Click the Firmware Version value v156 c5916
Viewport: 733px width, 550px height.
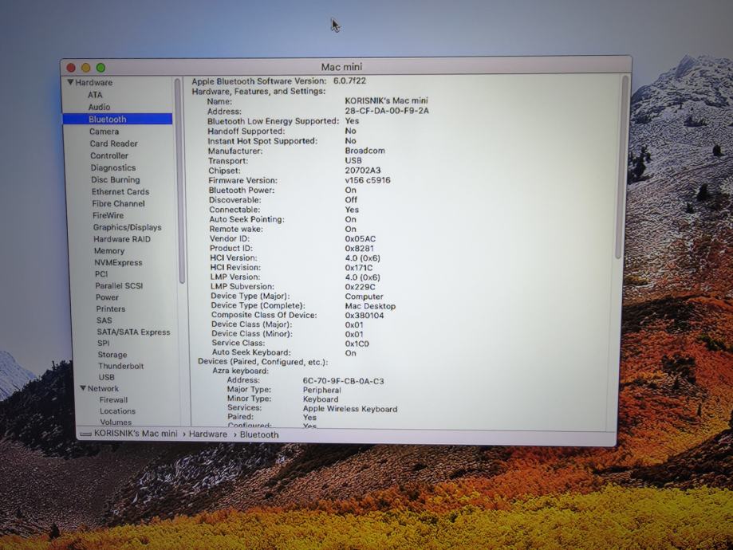point(368,180)
